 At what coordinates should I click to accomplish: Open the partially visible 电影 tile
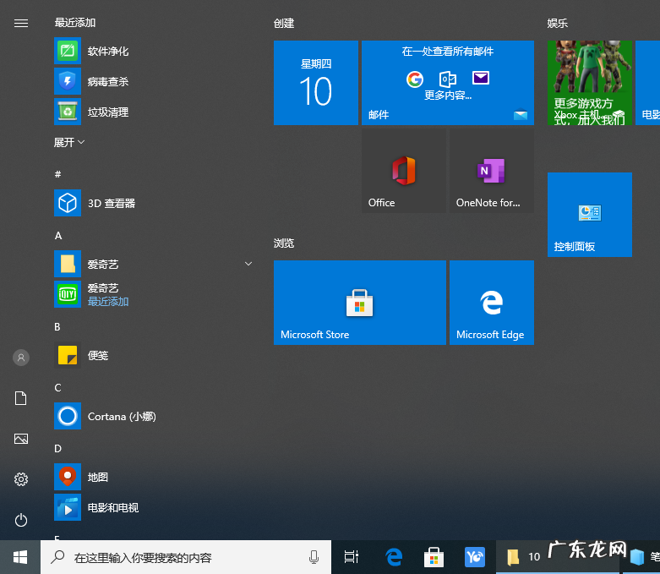647,83
